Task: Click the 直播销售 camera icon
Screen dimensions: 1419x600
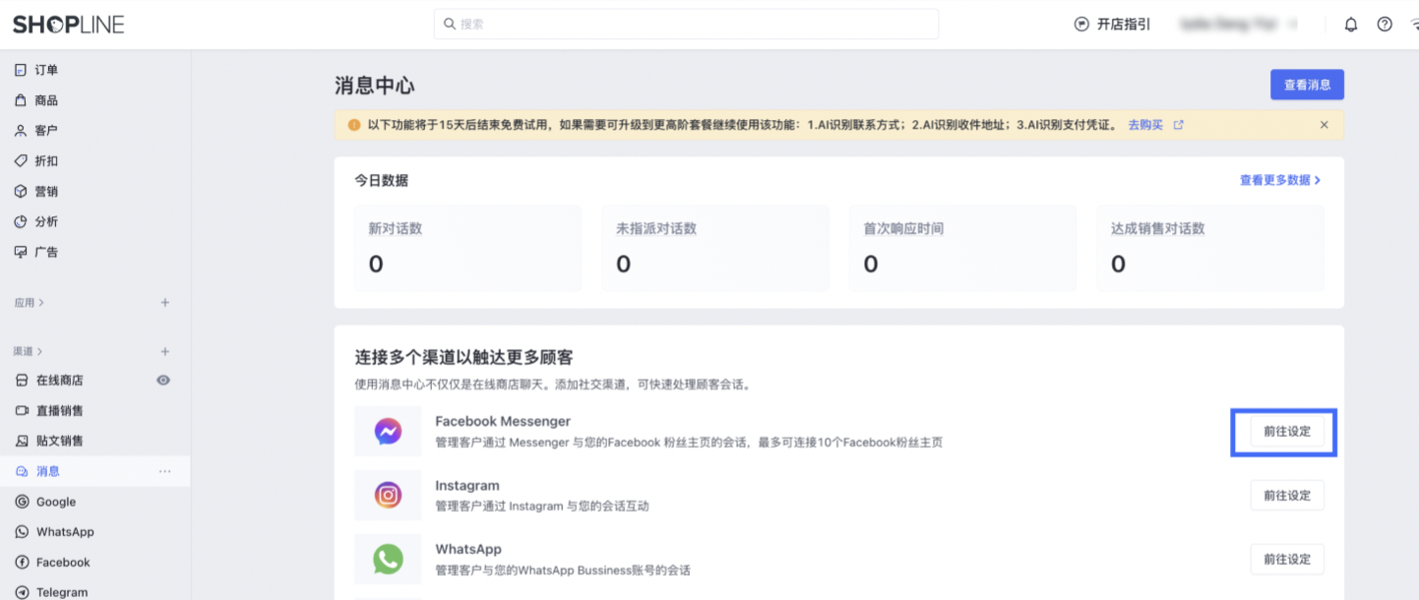Action: coord(22,410)
